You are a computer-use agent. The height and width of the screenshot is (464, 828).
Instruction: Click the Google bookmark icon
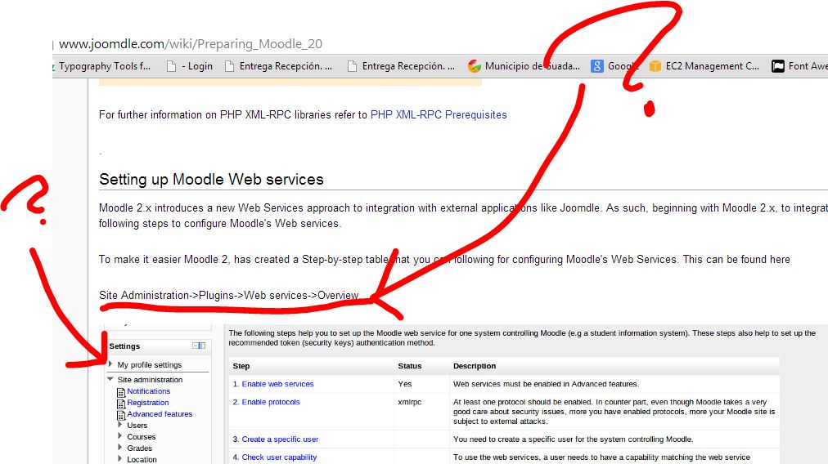point(598,66)
